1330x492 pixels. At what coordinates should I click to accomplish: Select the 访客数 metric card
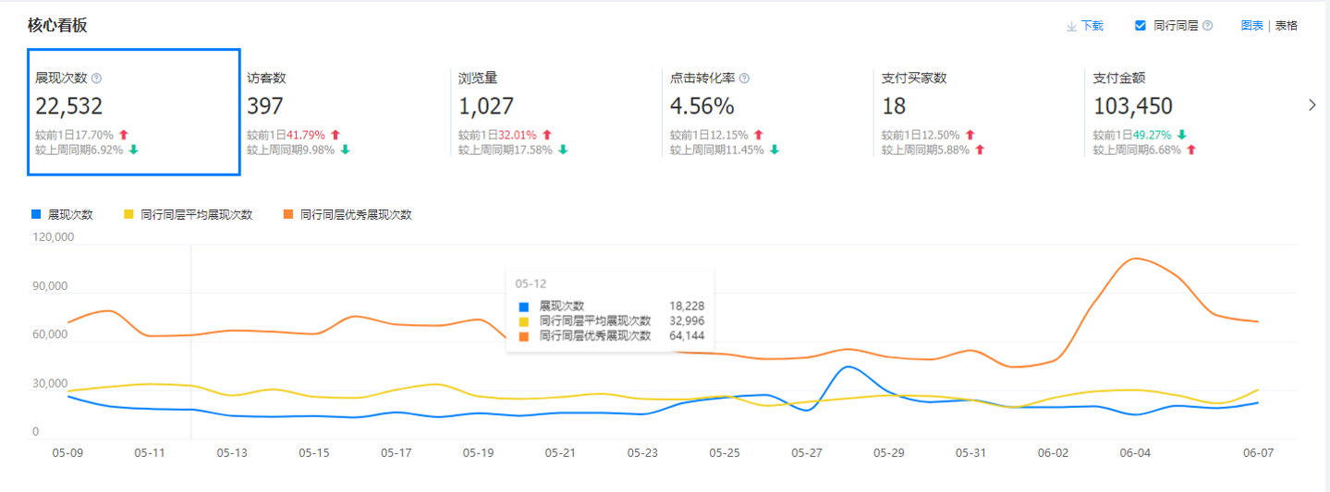pos(344,111)
